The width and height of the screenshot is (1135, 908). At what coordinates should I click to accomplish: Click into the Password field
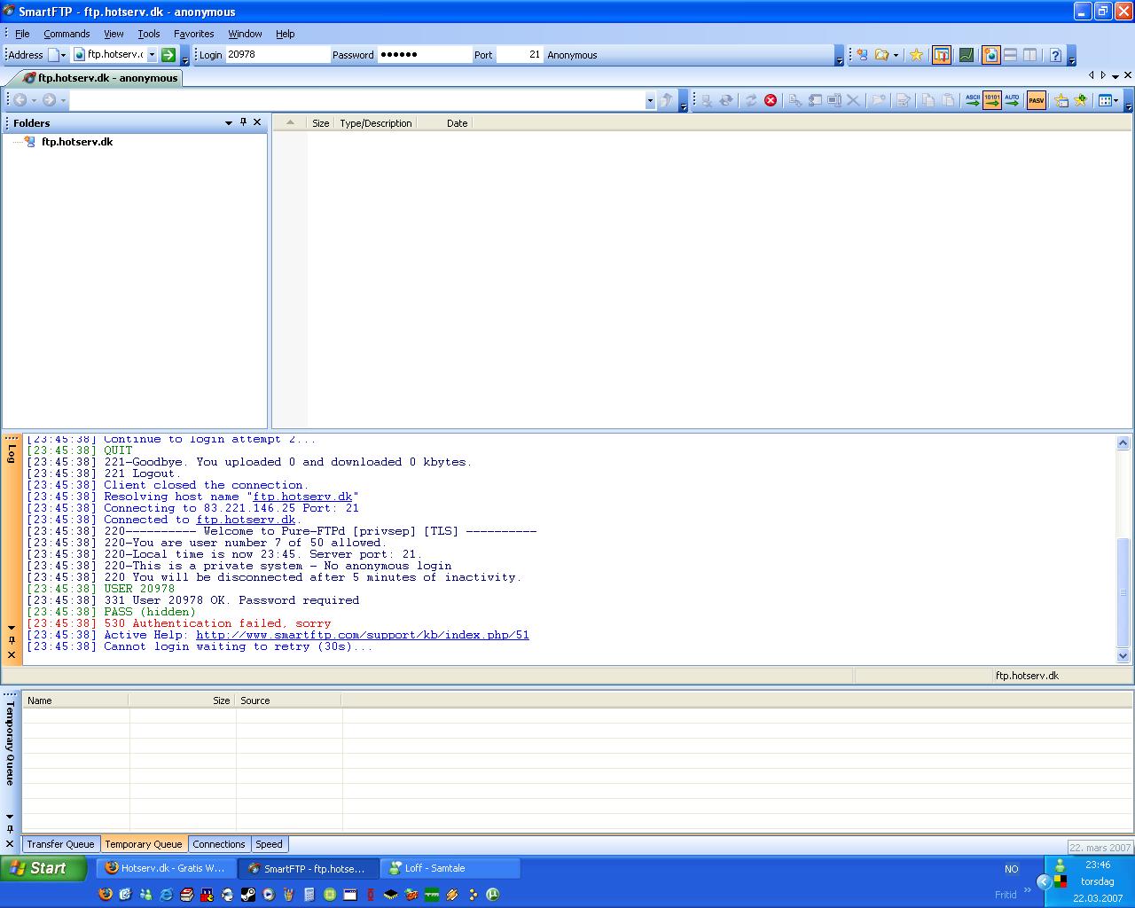[424, 55]
